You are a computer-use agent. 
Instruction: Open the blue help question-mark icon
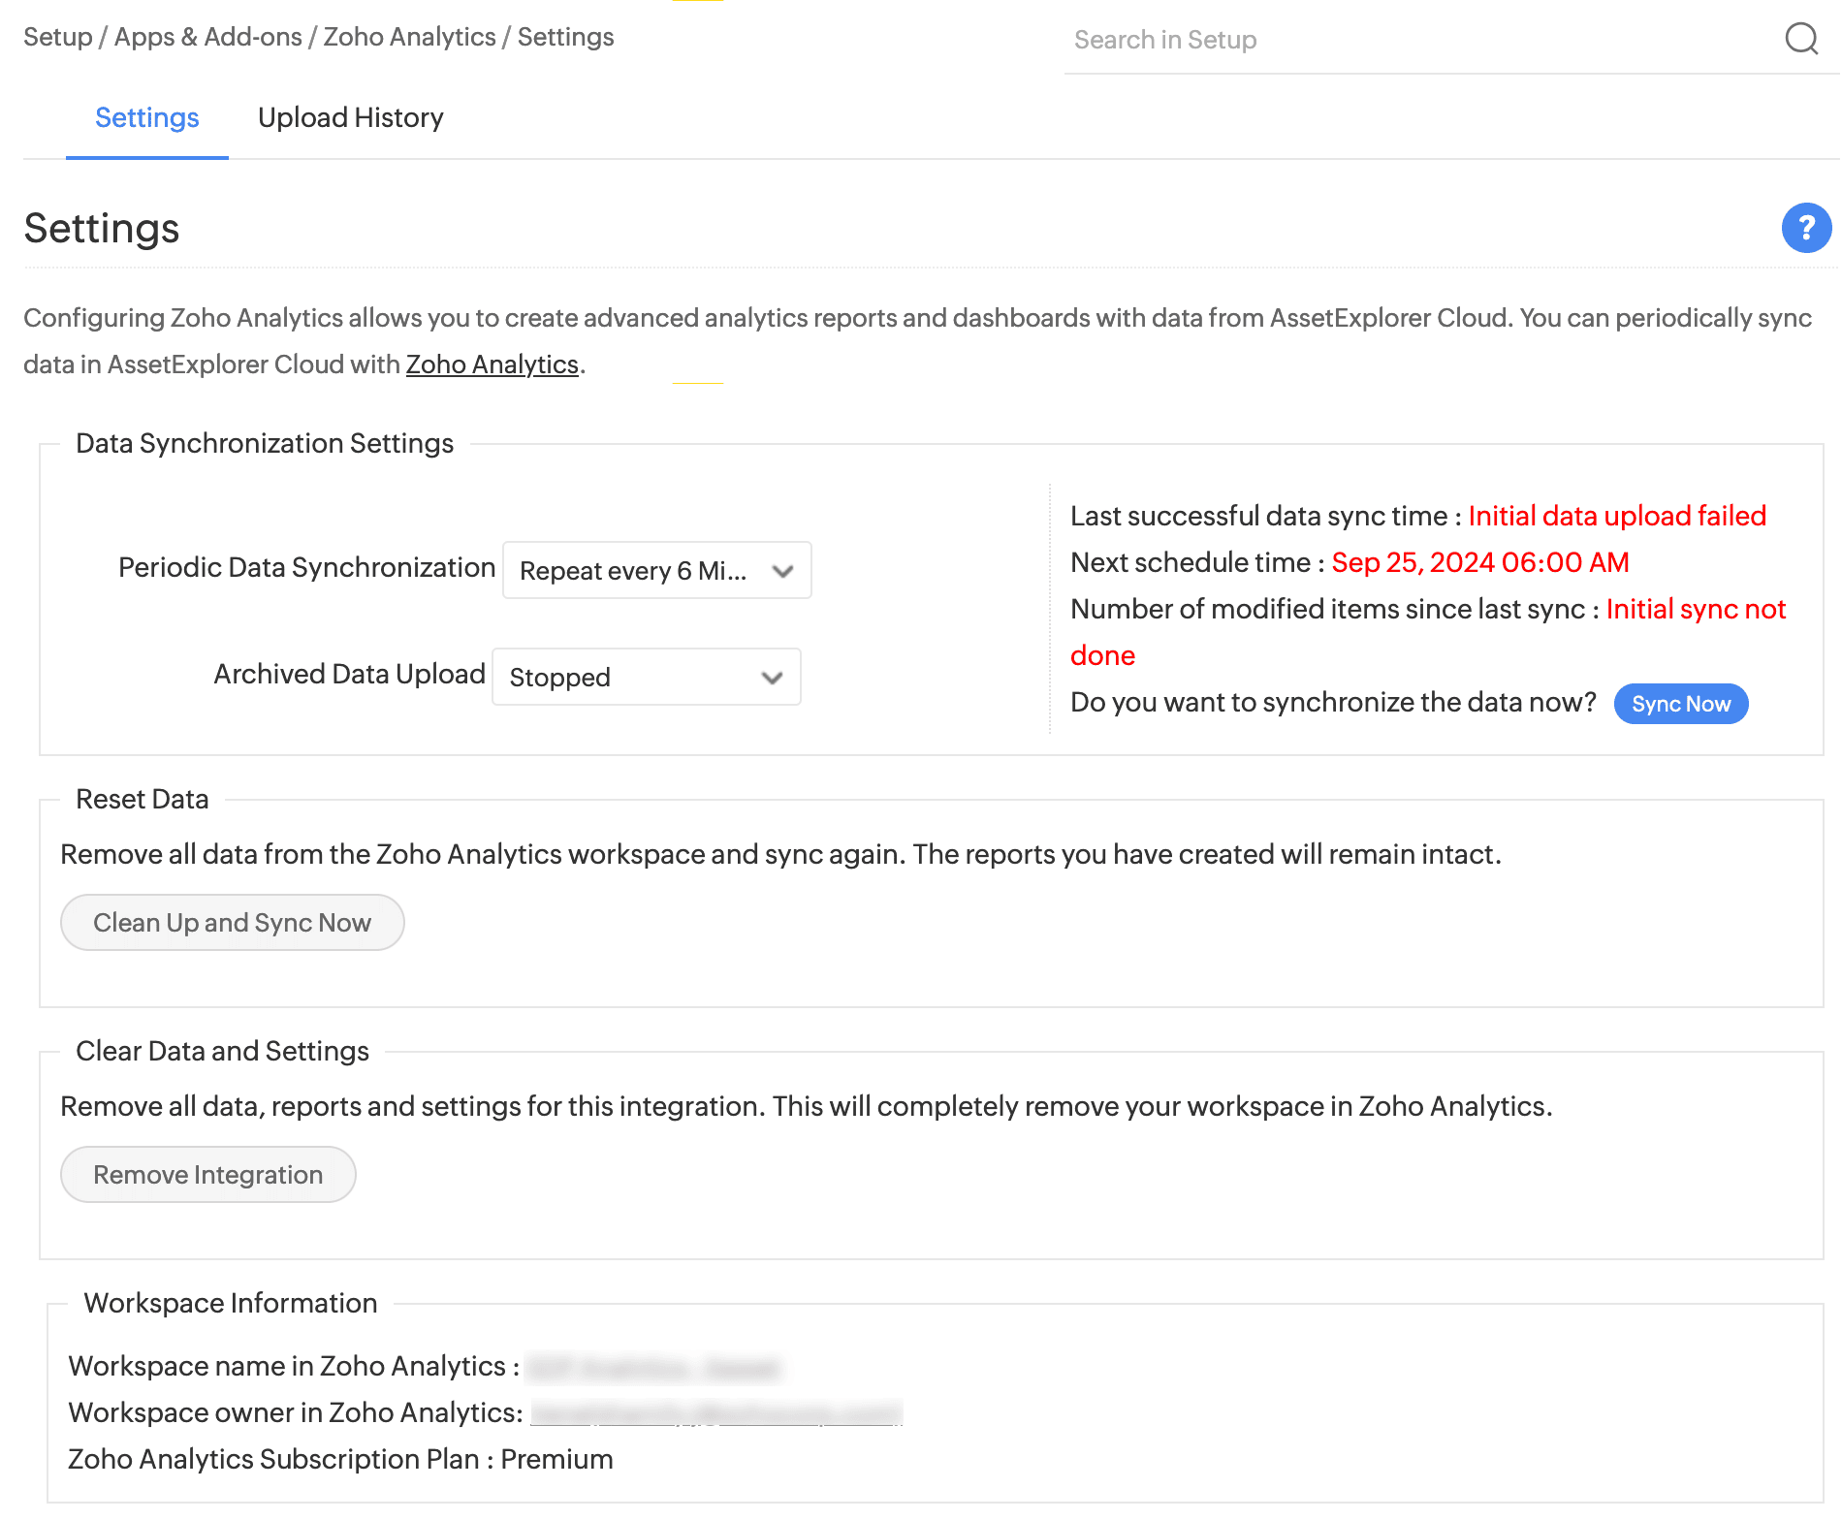pyautogui.click(x=1806, y=228)
